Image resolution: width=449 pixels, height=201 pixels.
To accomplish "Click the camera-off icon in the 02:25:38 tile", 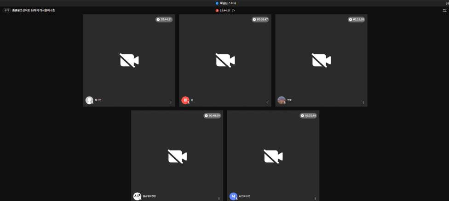I will (x=321, y=60).
